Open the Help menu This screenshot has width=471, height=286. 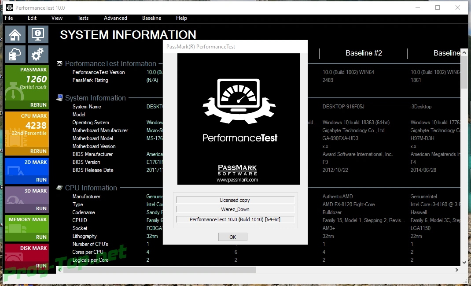pos(181,18)
